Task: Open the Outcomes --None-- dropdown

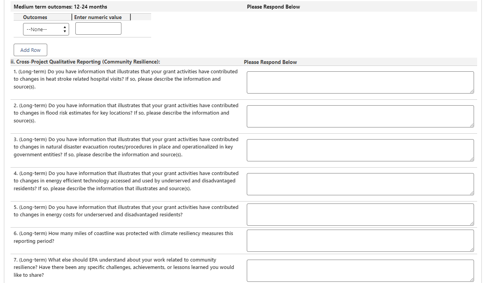Action: [46, 29]
